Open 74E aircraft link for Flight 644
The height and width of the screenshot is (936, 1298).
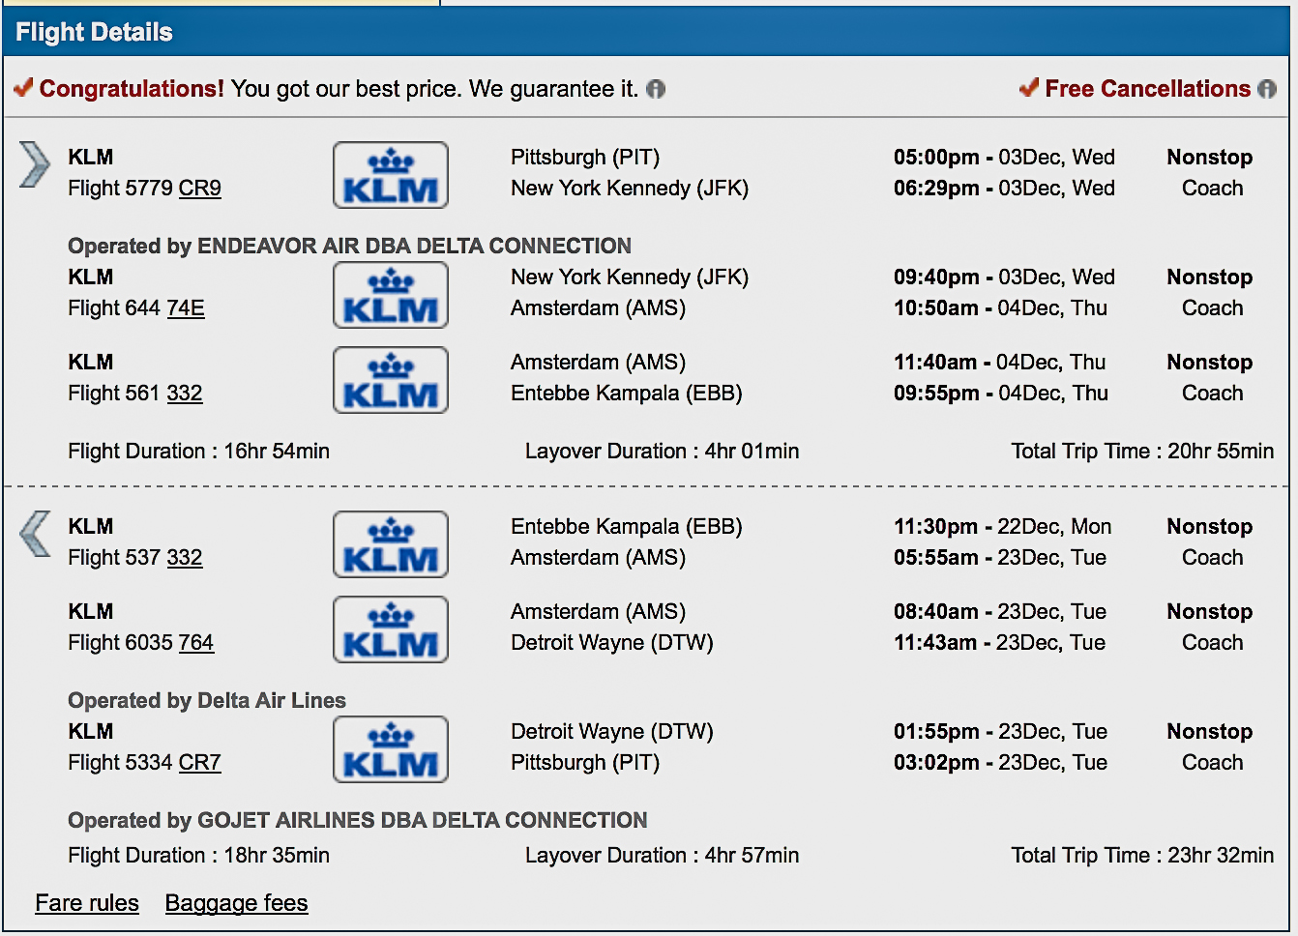pyautogui.click(x=186, y=308)
